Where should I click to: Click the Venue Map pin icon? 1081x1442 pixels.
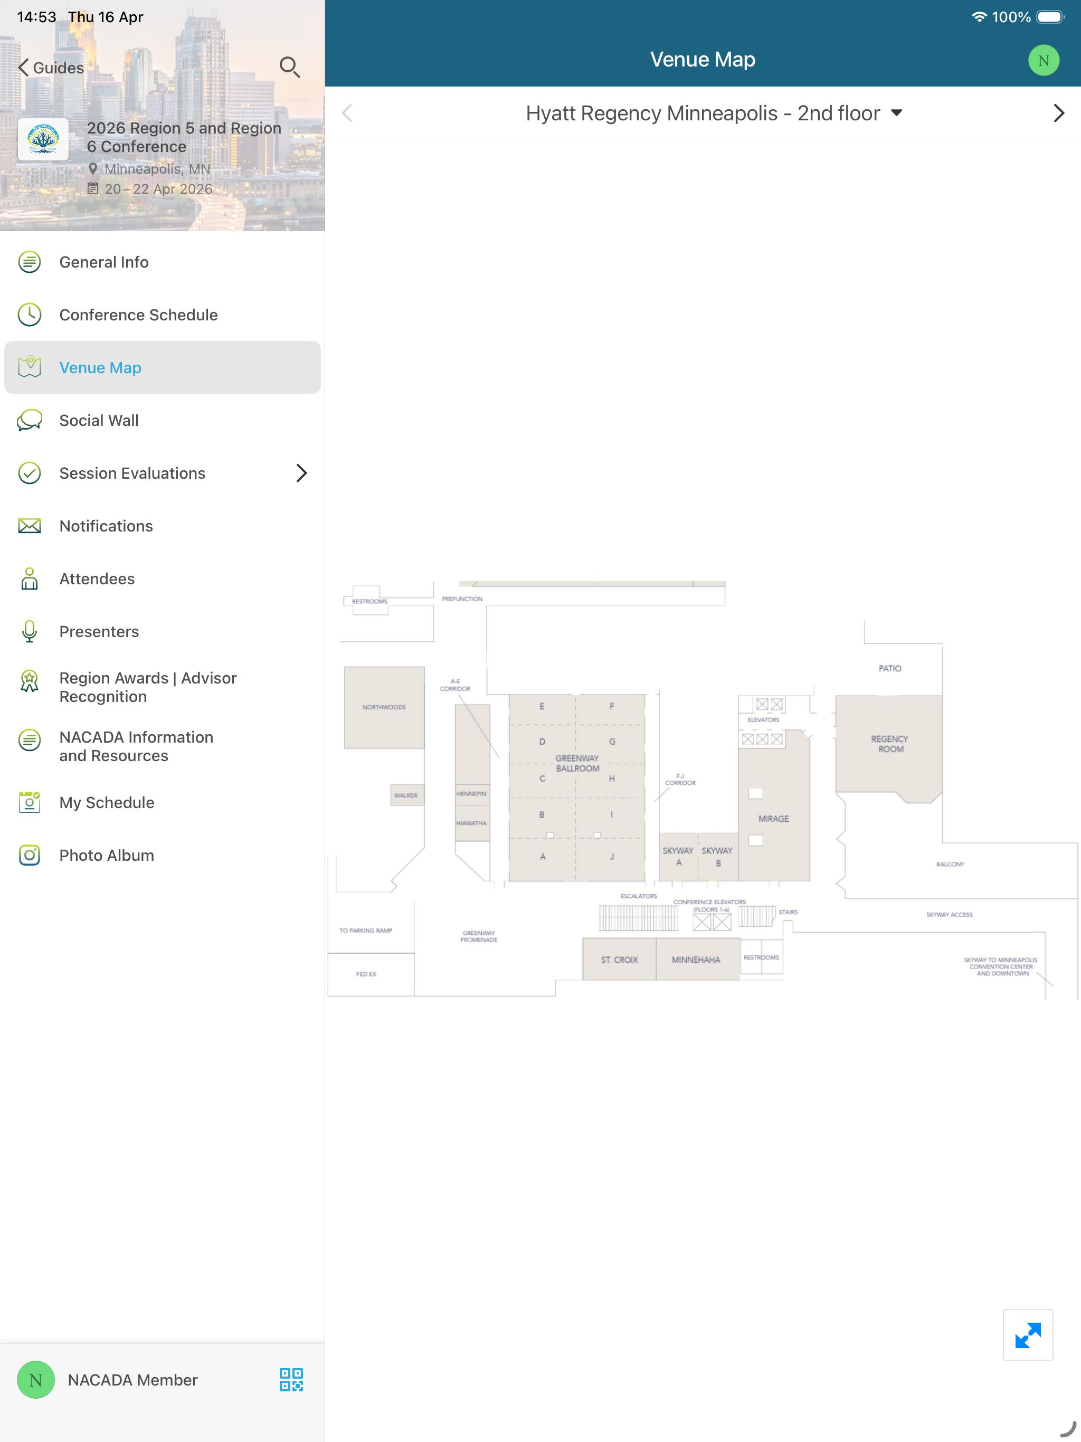click(x=30, y=368)
